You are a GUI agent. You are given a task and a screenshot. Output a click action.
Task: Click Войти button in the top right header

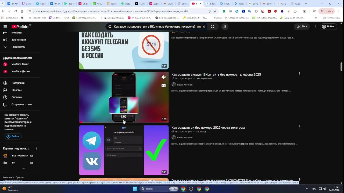click(x=328, y=27)
